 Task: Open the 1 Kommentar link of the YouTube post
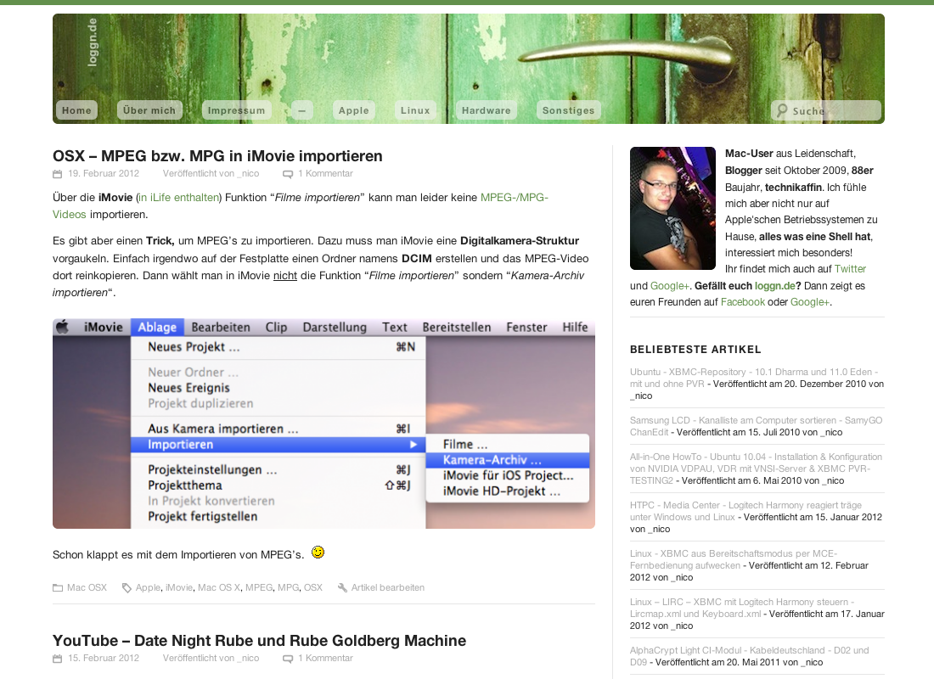[x=325, y=659]
